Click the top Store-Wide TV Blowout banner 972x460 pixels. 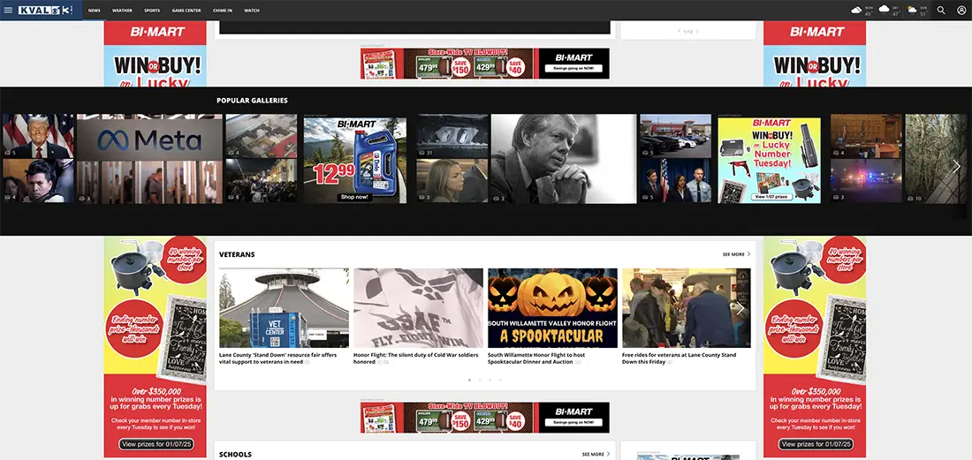coord(485,64)
